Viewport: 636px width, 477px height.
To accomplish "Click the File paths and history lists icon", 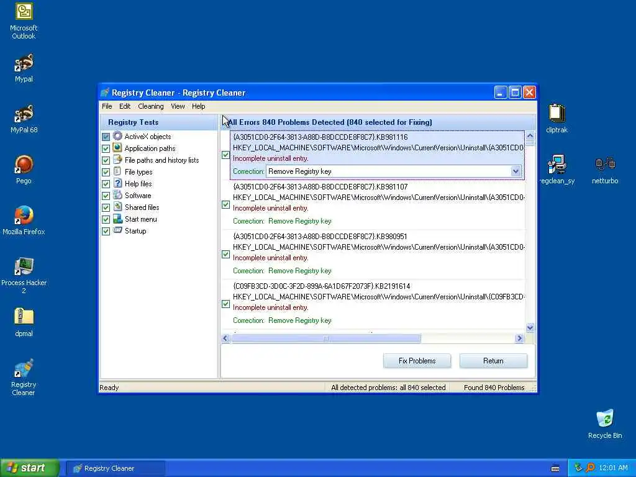I will tap(117, 160).
